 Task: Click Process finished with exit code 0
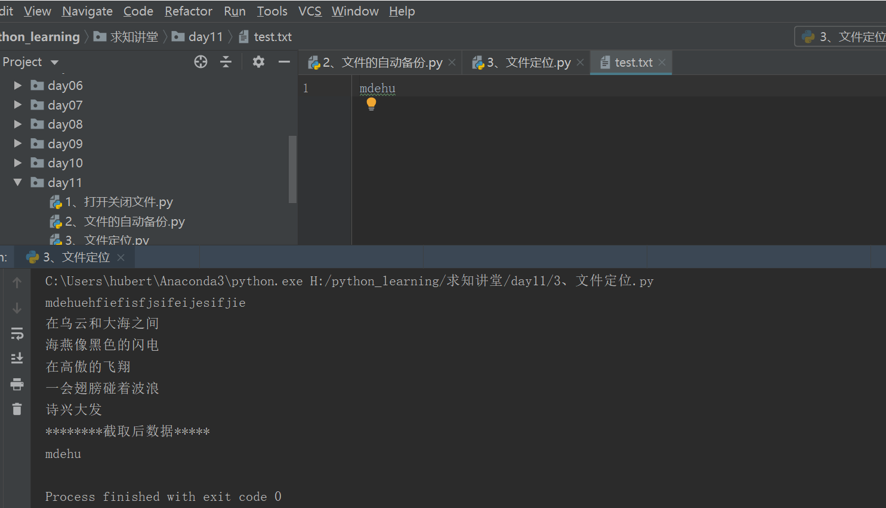(x=163, y=497)
